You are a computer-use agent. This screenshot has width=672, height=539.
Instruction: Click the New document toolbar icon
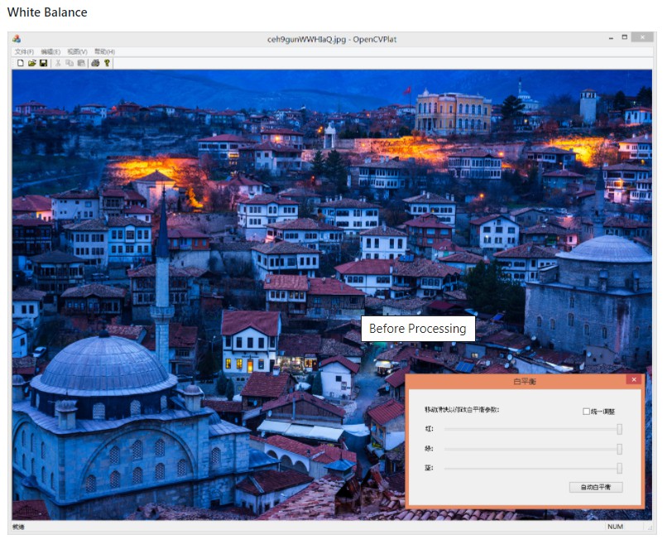click(x=20, y=63)
